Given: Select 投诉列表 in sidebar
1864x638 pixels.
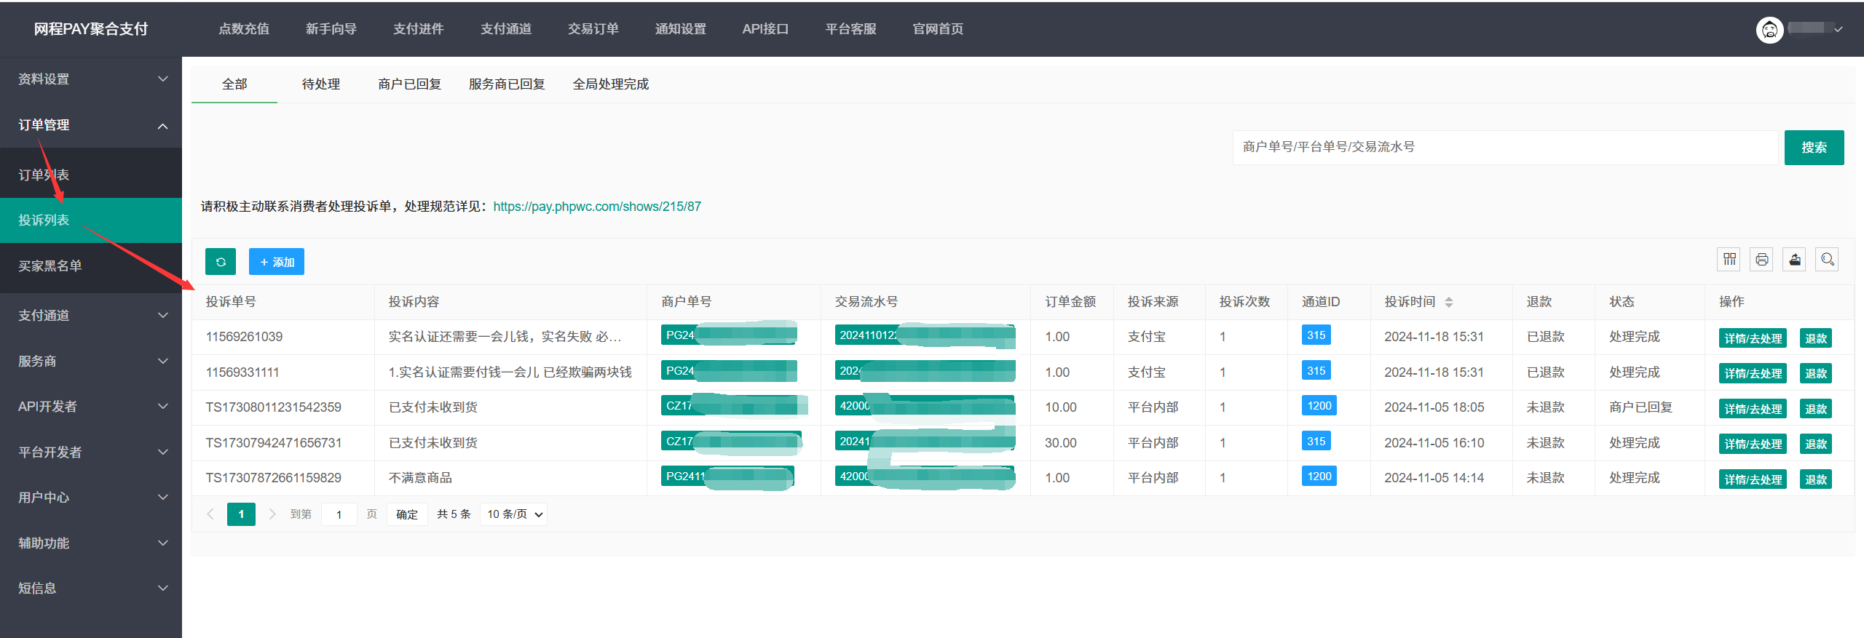Looking at the screenshot, I should [91, 220].
